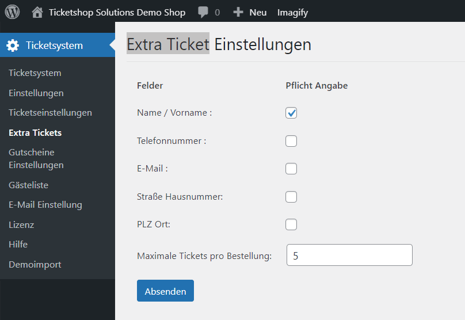Check Telefonnummer required checkbox
465x320 pixels.
(291, 141)
